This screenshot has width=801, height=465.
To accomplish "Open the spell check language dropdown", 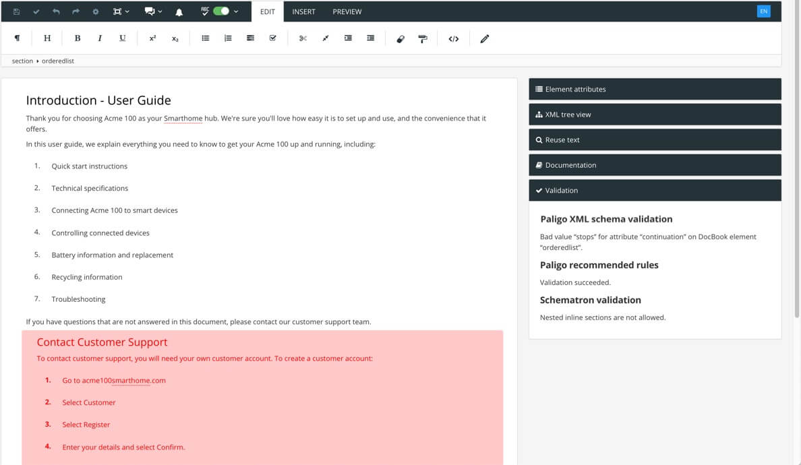I will point(235,11).
